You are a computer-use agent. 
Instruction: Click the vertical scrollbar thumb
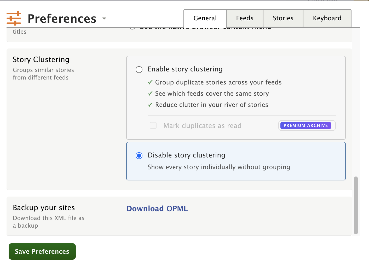[356, 205]
